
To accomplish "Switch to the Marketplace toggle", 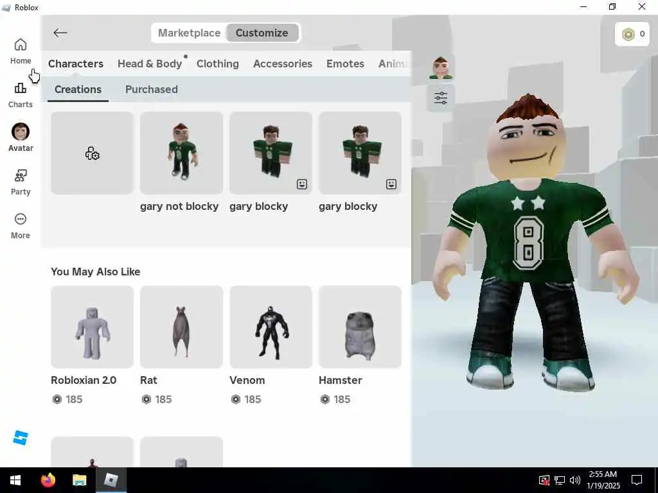I will [190, 33].
